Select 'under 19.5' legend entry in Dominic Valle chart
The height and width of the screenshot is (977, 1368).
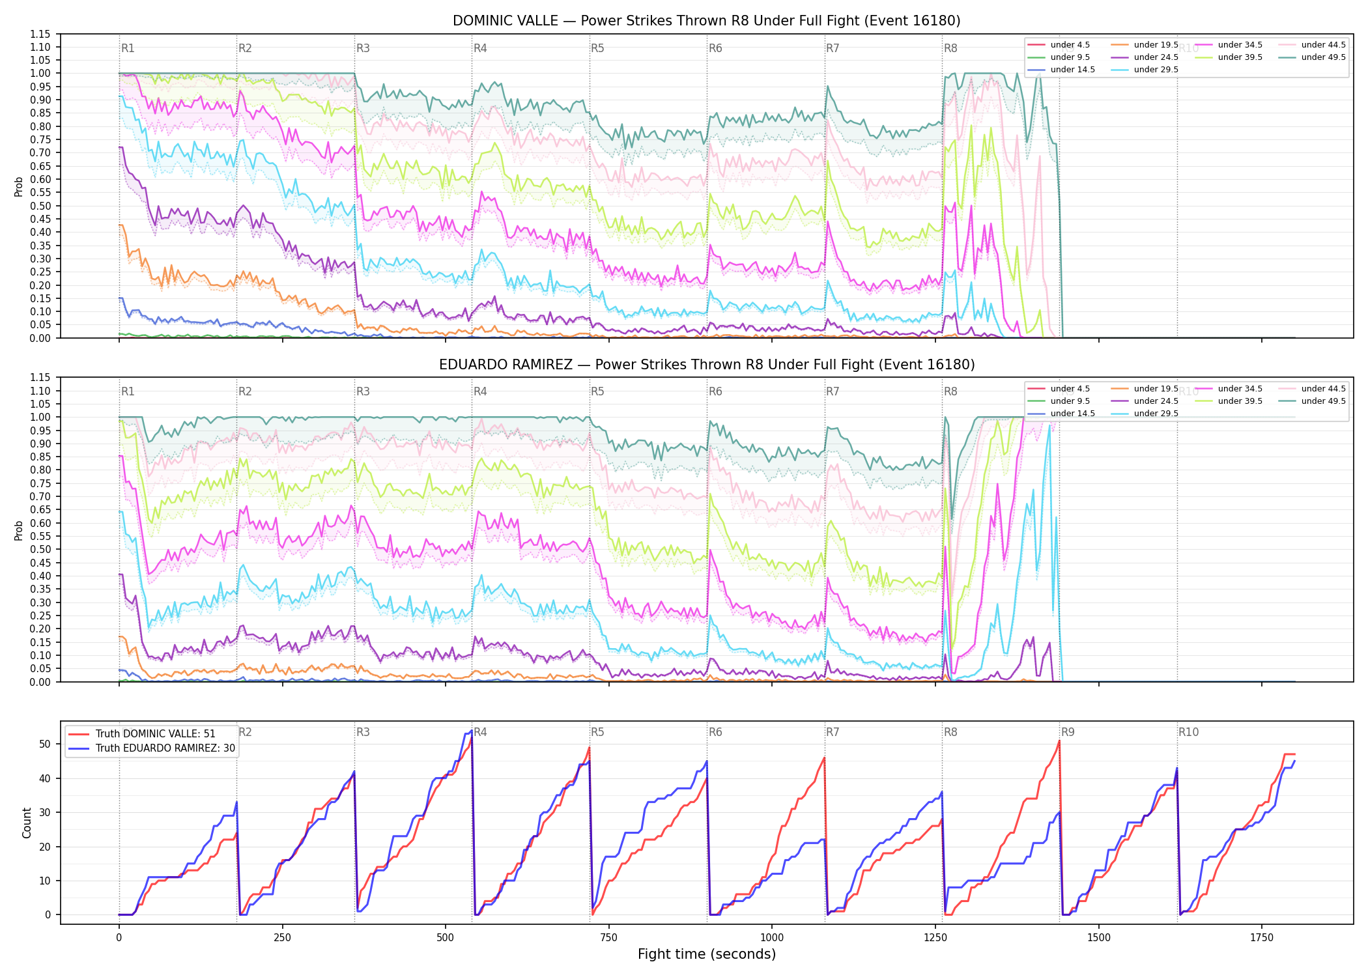1145,45
